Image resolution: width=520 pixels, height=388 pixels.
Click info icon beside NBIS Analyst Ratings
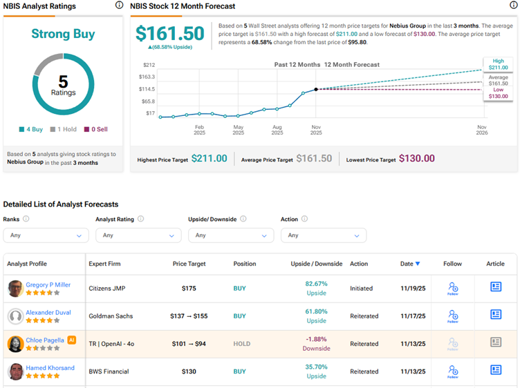pos(119,6)
